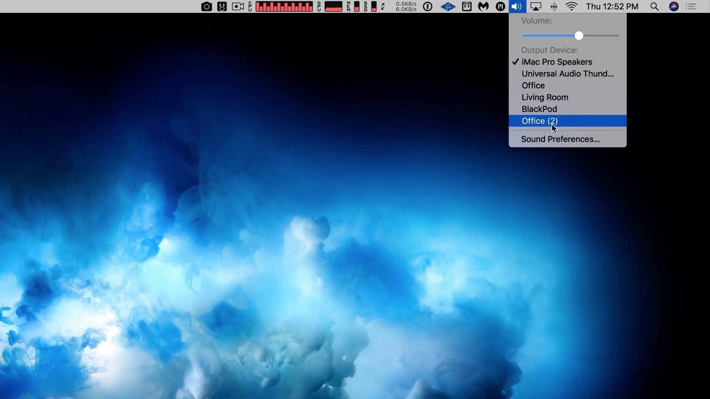Close the volume speaker dropdown menu
This screenshot has width=710, height=399.
click(x=517, y=7)
